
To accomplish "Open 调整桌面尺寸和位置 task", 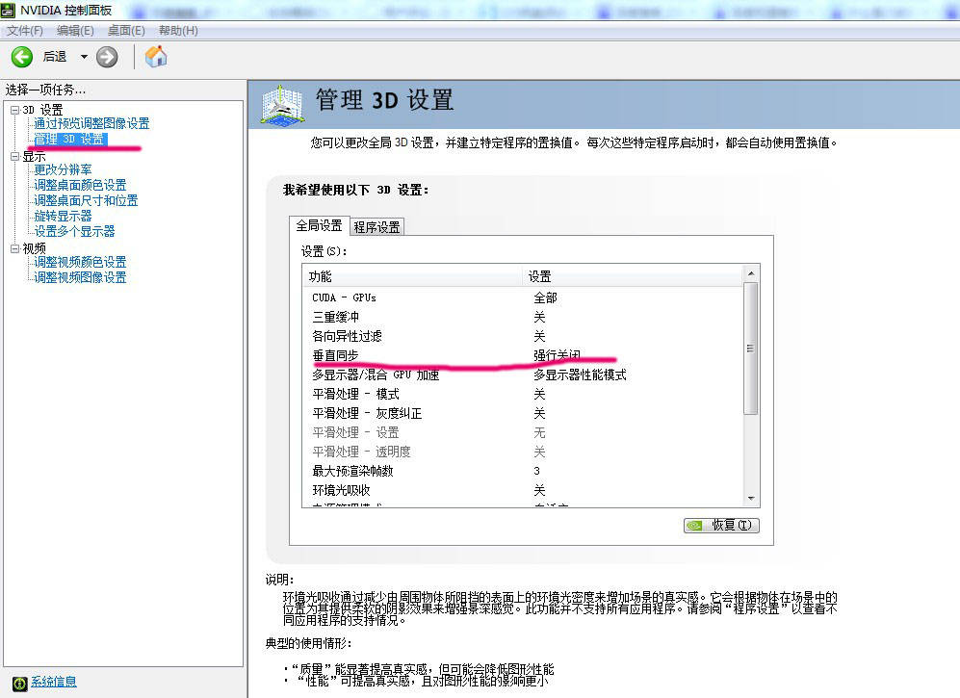I will [x=86, y=200].
